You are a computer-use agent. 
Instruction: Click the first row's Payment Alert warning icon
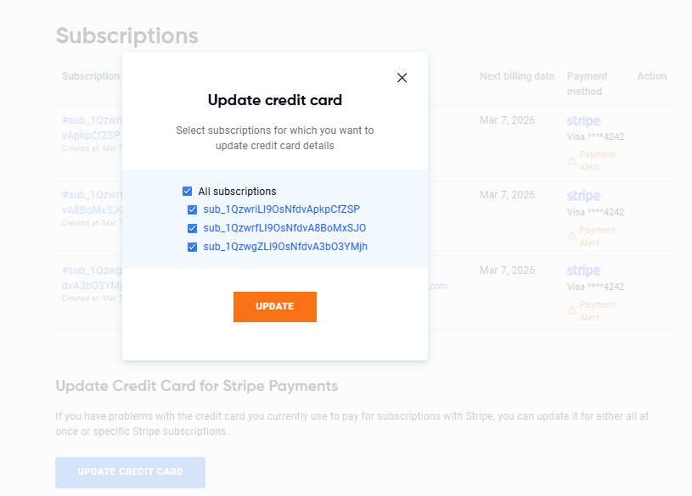click(571, 160)
